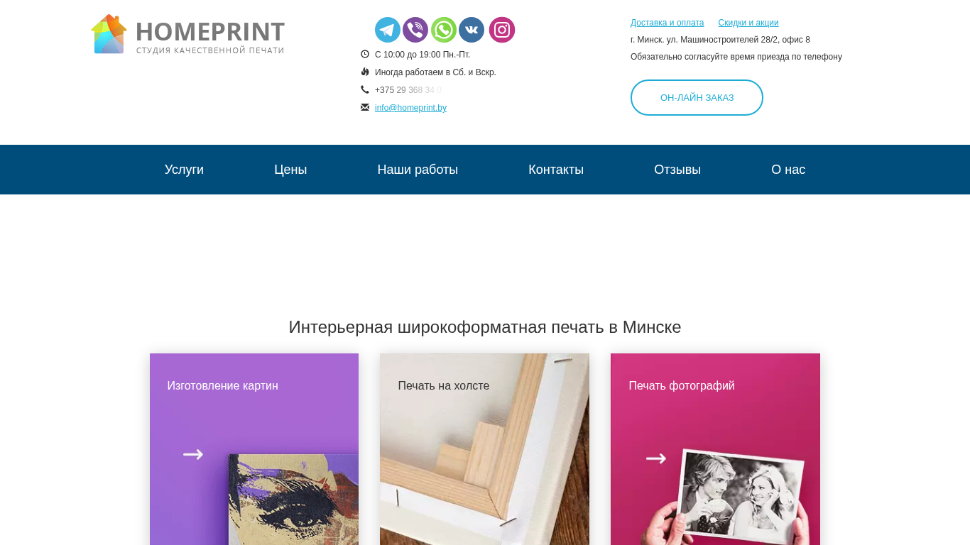This screenshot has height=545, width=970.
Task: Open WhatsApp chat icon
Action: click(444, 30)
